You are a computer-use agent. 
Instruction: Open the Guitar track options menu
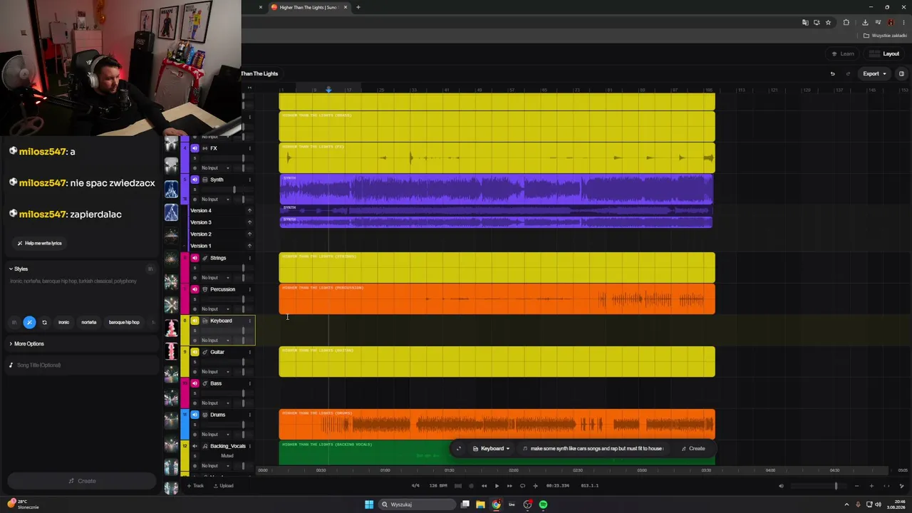click(x=249, y=352)
